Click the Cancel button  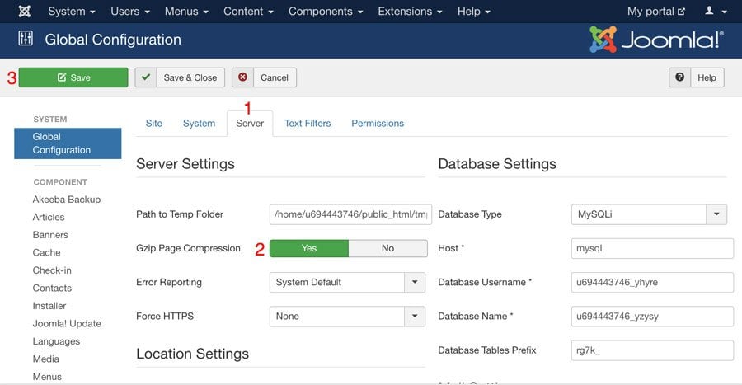coord(264,77)
